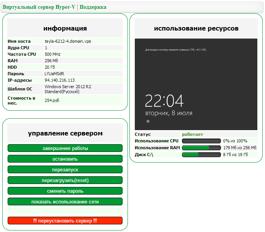
Task: Click the Диск C:\ usage progress bar
Action: (201, 155)
